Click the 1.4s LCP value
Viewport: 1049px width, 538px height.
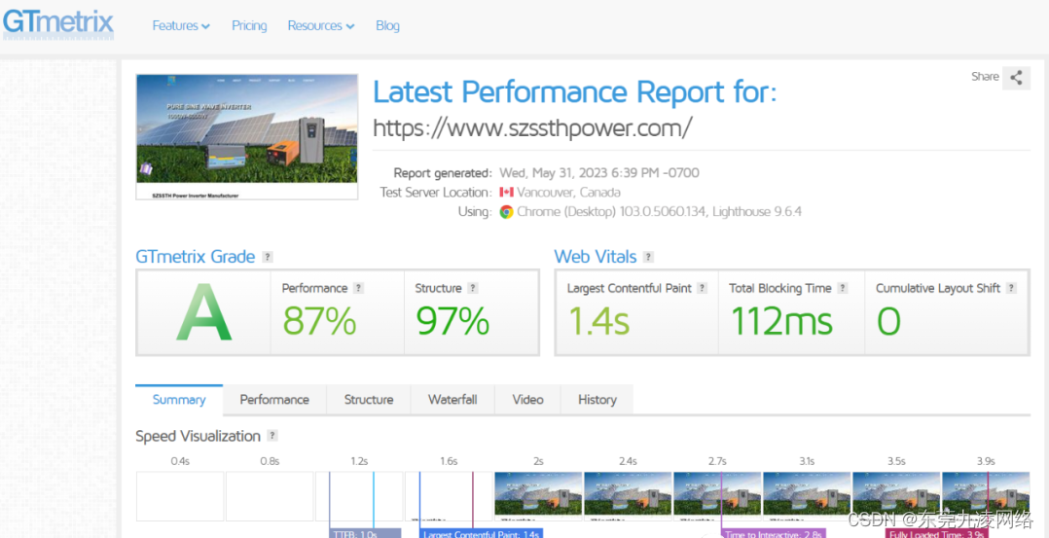coord(598,320)
